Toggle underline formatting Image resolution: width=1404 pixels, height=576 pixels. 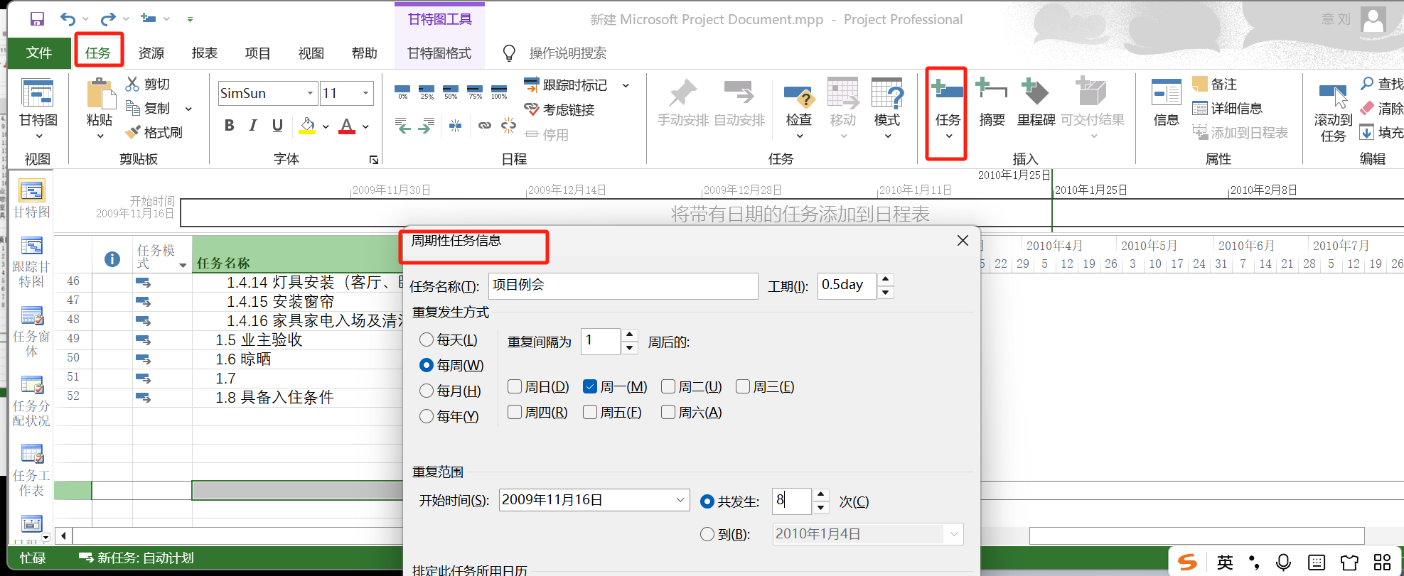(x=277, y=126)
